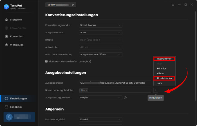Image resolution: width=197 pixels, height=126 pixels.
Task: Click the TunePat app logo icon
Action: pyautogui.click(x=6, y=7)
